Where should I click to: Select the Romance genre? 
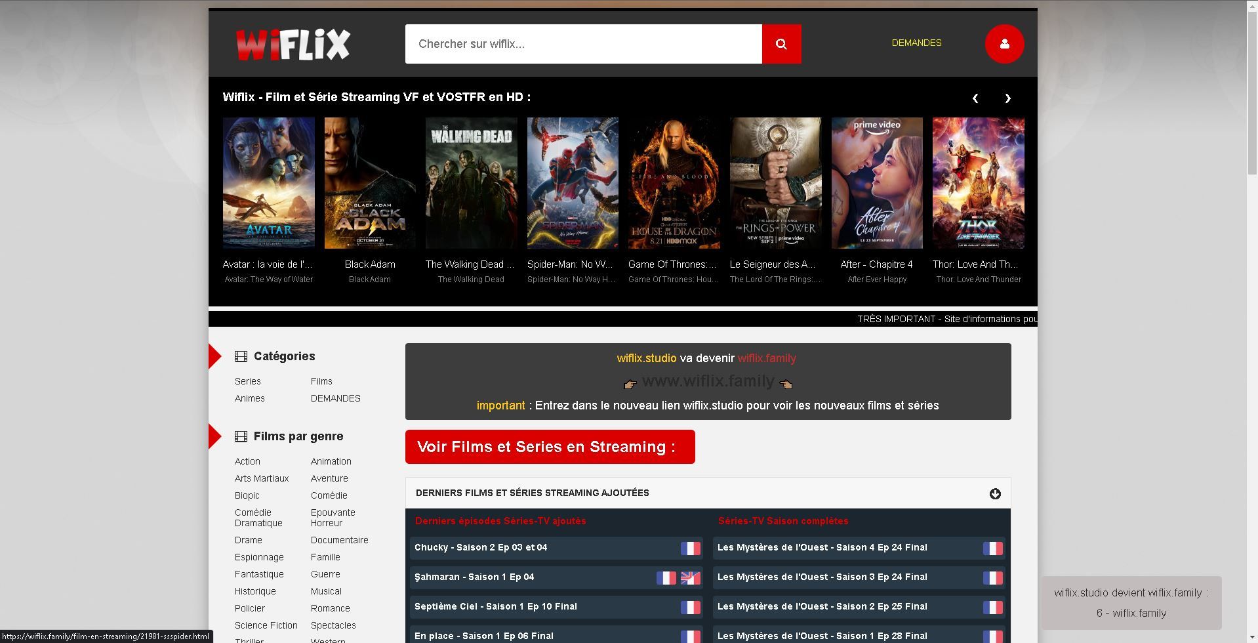pyautogui.click(x=331, y=608)
